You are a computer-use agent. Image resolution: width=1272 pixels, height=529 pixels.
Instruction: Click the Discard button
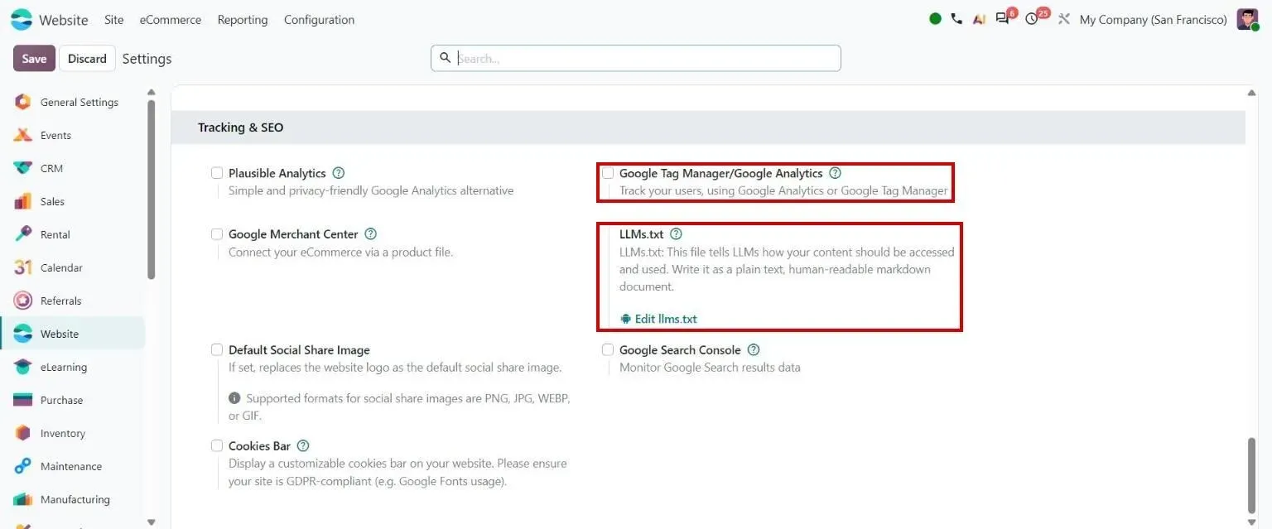click(87, 59)
